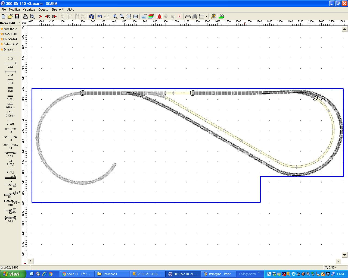This screenshot has height=278, width=348.
Task: Pick the TR right turnout
Action: click(10, 187)
